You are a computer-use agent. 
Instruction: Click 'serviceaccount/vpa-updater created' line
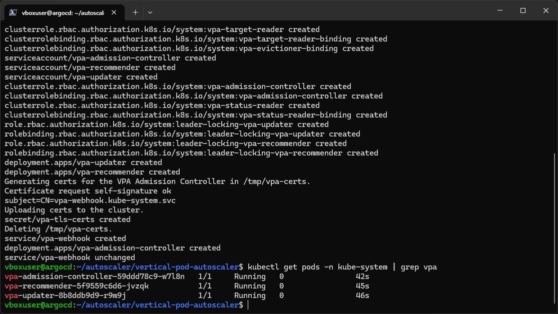coord(81,77)
